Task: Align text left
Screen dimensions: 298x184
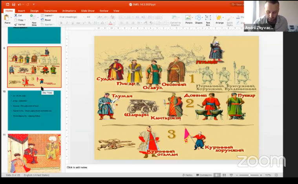Action: (x=121, y=23)
